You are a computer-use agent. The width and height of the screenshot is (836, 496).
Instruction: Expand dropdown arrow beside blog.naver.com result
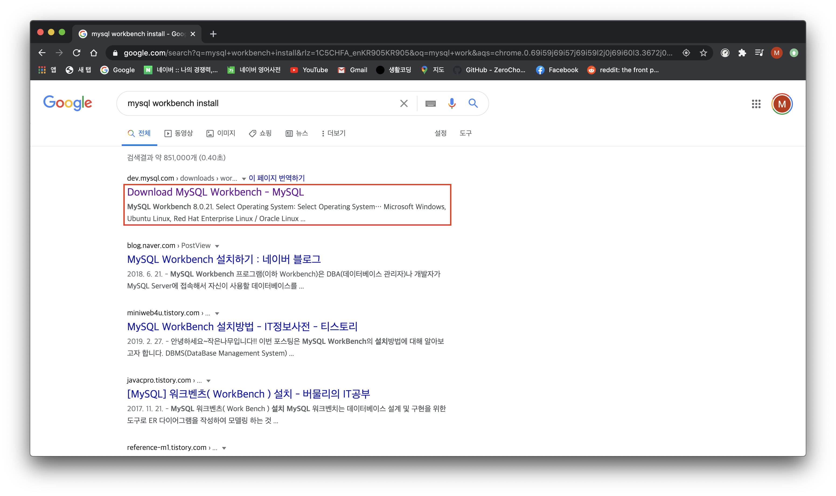click(217, 246)
